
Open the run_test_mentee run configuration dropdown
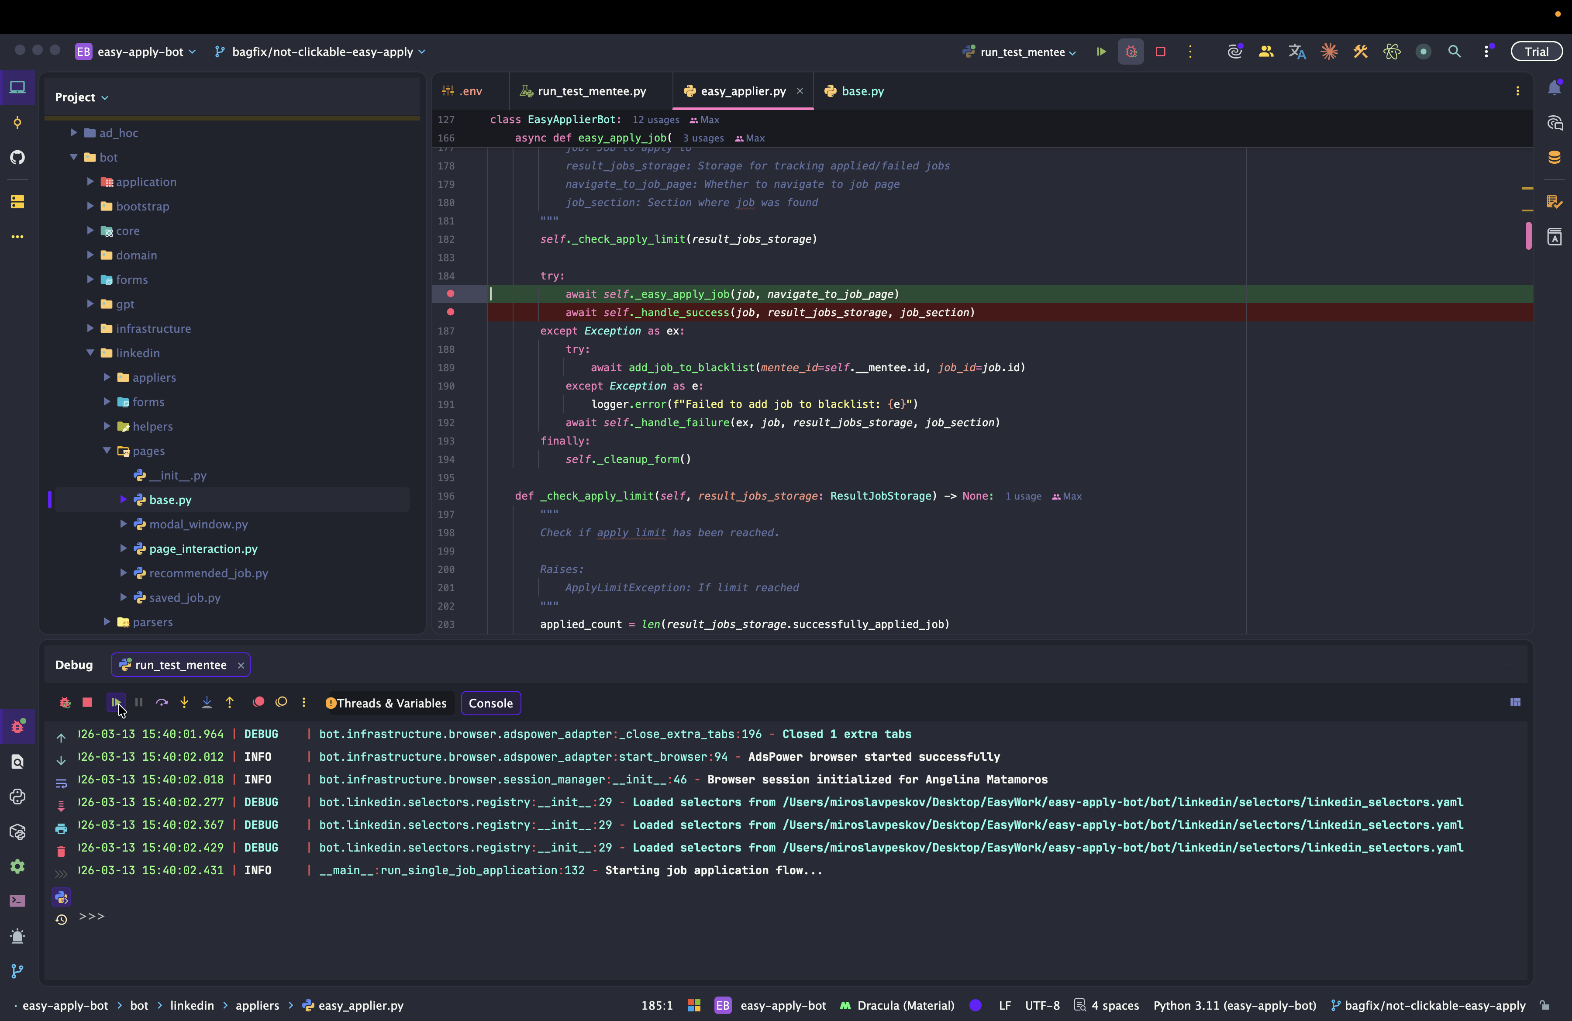tap(1021, 52)
